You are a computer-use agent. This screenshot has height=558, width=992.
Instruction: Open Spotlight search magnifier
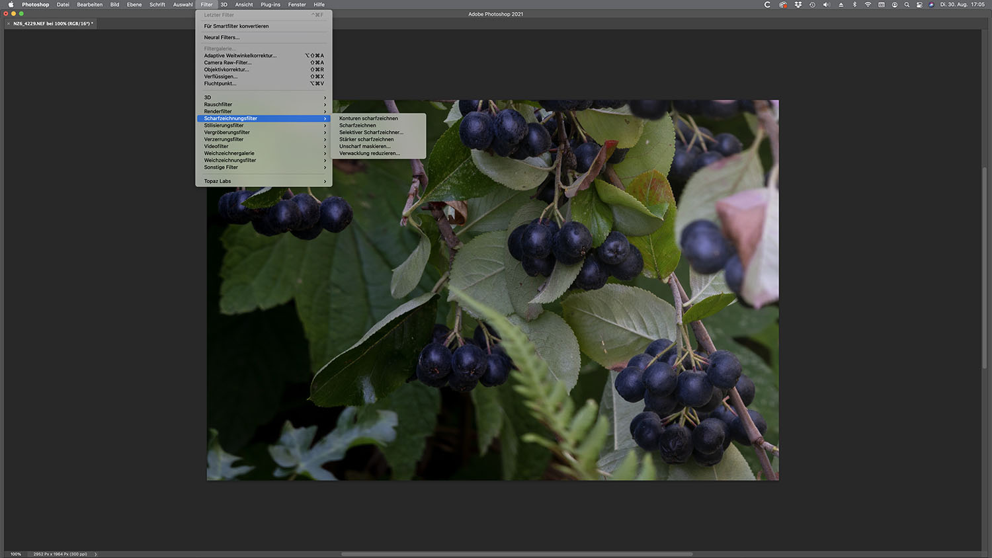coord(907,5)
